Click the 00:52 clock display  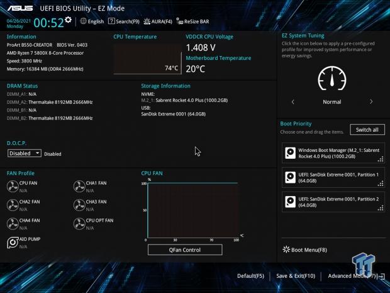click(49, 23)
